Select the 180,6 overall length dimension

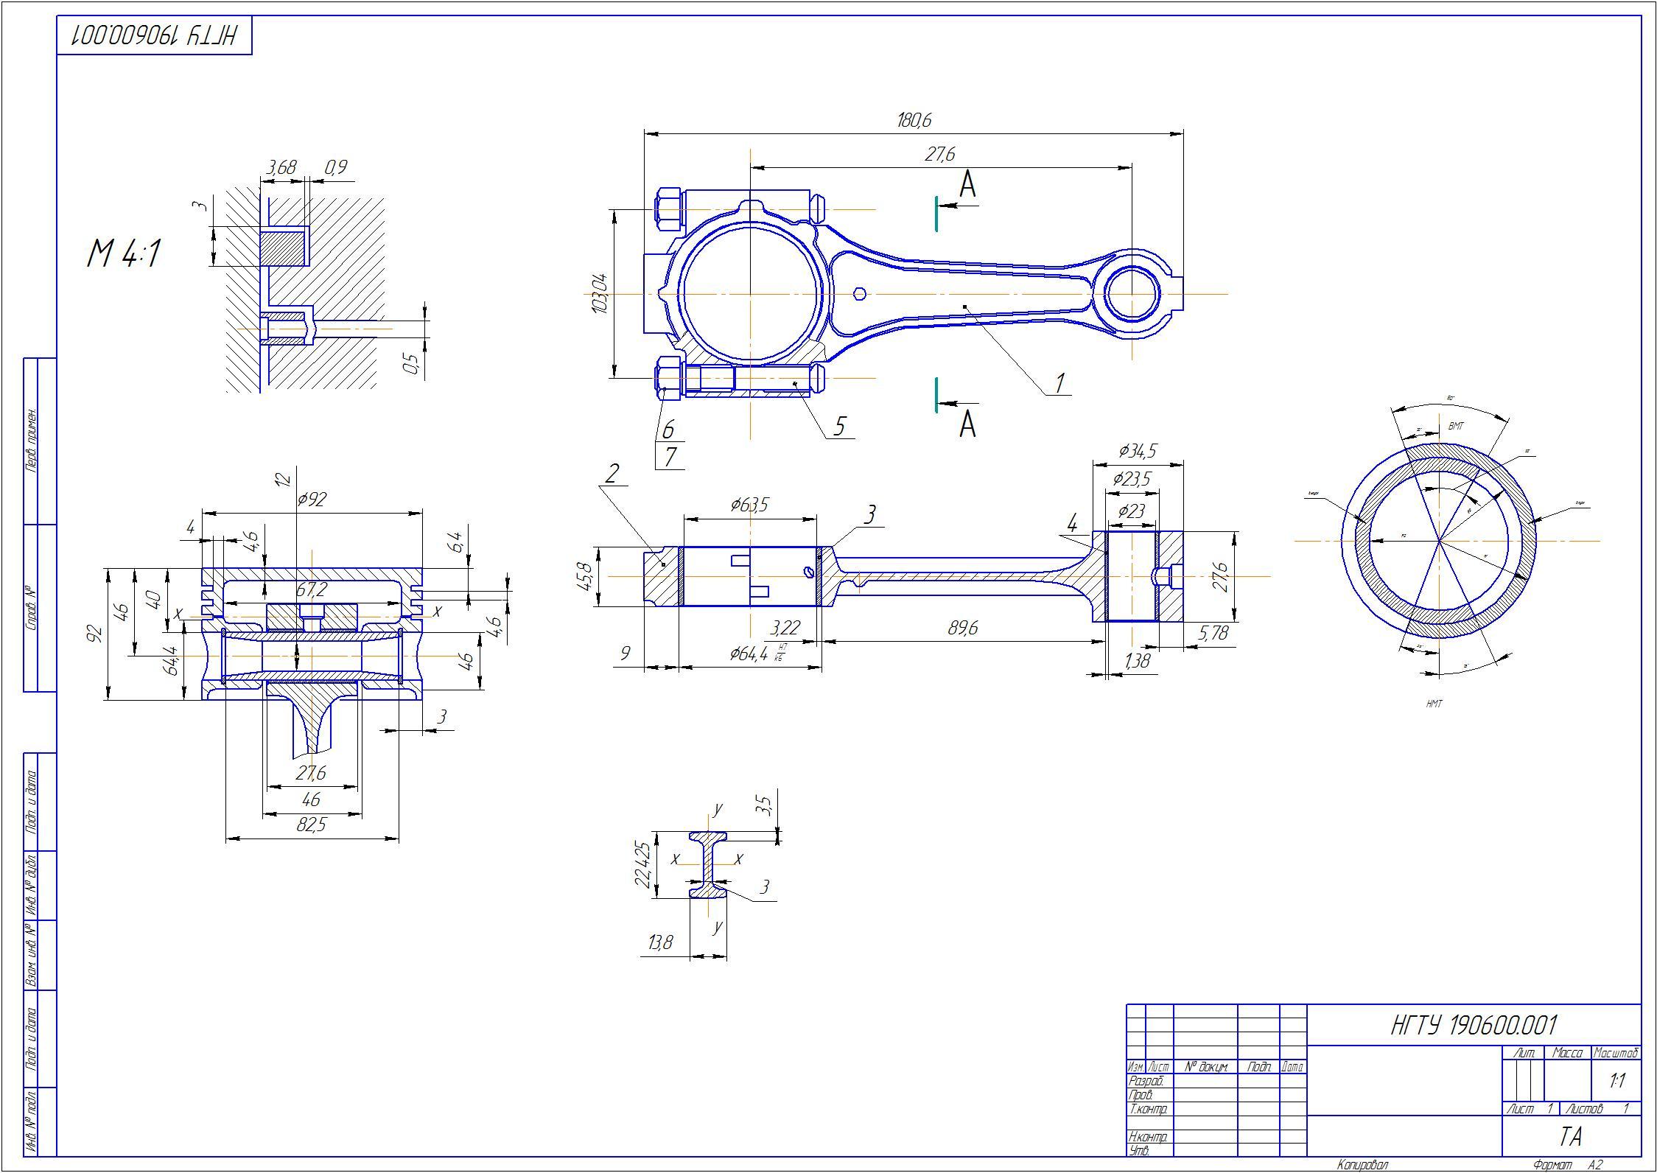point(914,121)
